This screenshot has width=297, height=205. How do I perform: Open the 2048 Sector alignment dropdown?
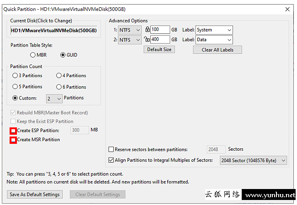pos(253,160)
